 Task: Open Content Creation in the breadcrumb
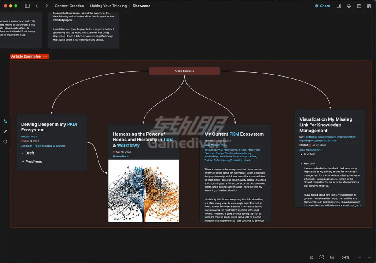69,6
